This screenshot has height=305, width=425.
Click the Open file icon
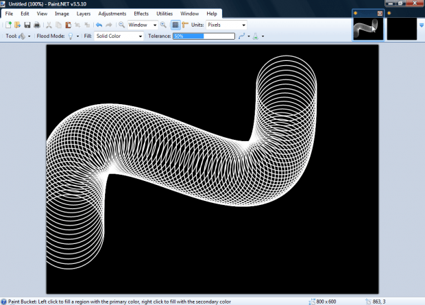pos(17,25)
